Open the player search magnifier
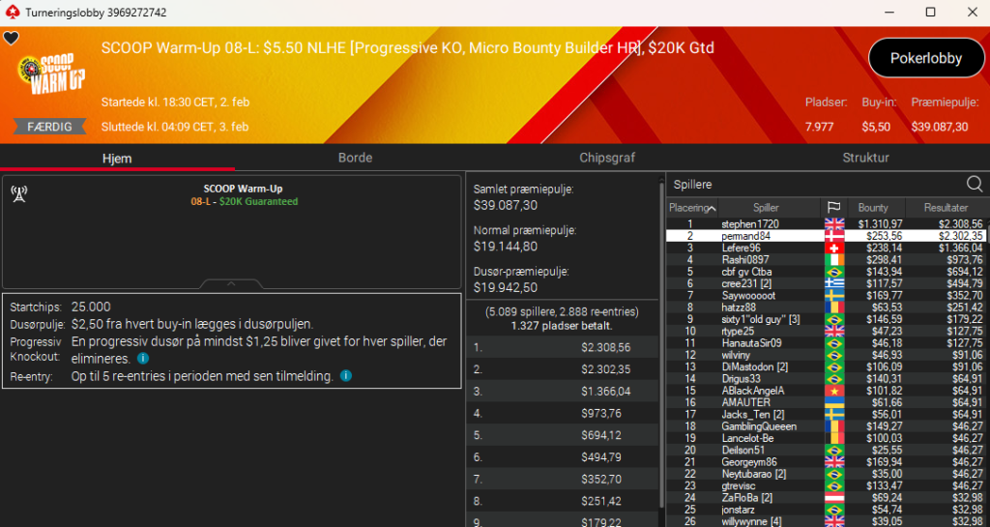The height and width of the screenshot is (527, 990). point(975,184)
